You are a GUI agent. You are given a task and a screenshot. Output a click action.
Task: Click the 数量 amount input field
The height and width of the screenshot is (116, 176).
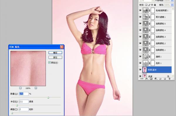24,94
